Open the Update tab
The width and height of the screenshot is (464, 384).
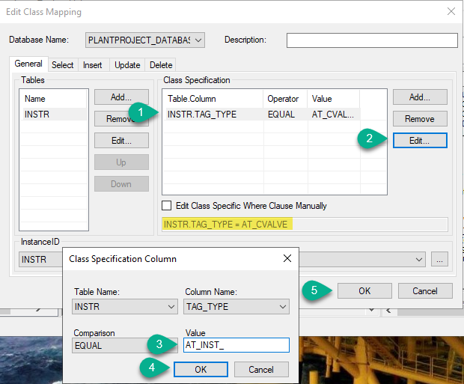tap(127, 65)
